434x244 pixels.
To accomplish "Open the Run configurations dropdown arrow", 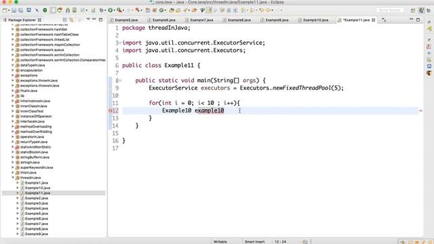I will pyautogui.click(x=114, y=11).
